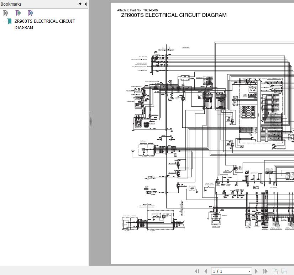The image size is (294, 275).
Task: Expand the Bookmarks panel options arrows
Action: (80, 4)
